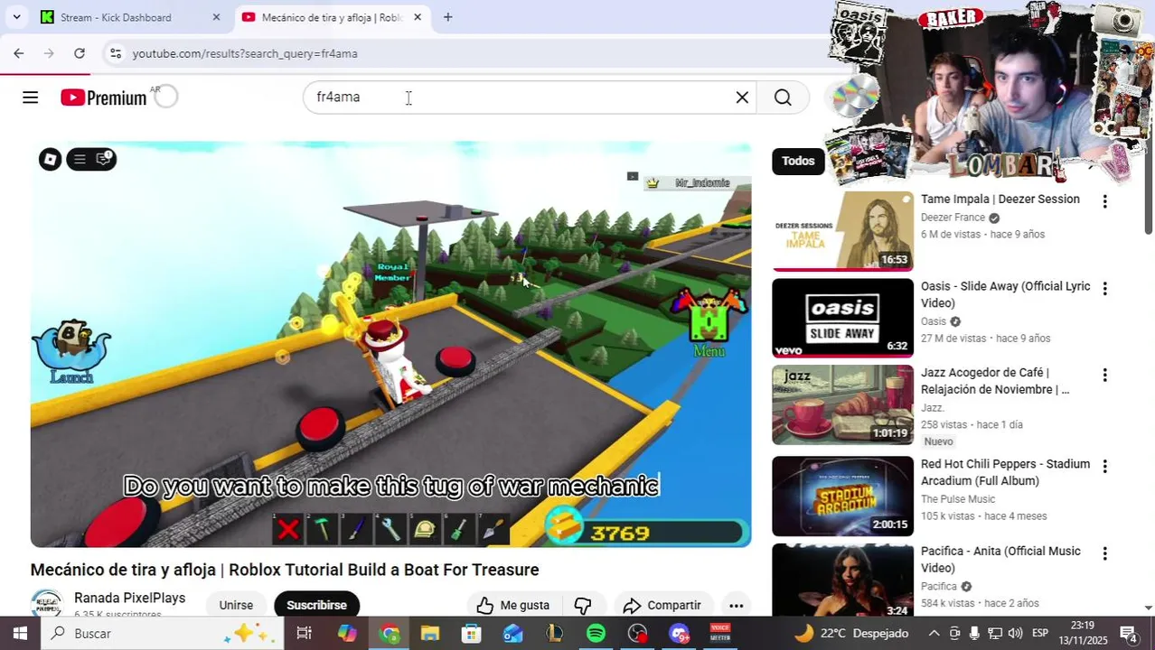Open Stadium Arcadium full album thumbnail

coord(842,496)
